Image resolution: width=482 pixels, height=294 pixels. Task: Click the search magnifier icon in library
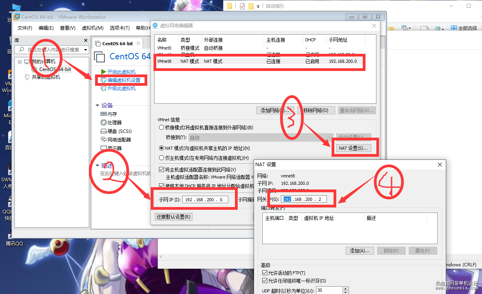click(x=21, y=50)
